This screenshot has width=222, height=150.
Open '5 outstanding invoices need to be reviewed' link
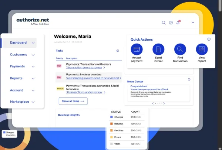click(92, 78)
